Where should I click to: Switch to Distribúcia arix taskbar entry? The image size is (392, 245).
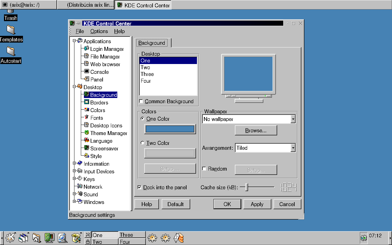click(x=86, y=5)
